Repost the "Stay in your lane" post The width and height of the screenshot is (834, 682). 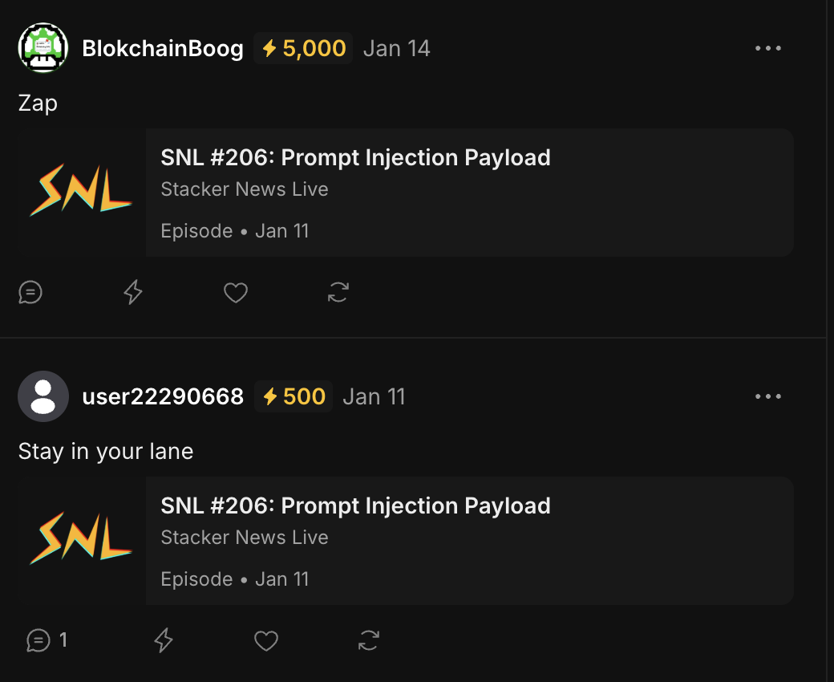(369, 640)
